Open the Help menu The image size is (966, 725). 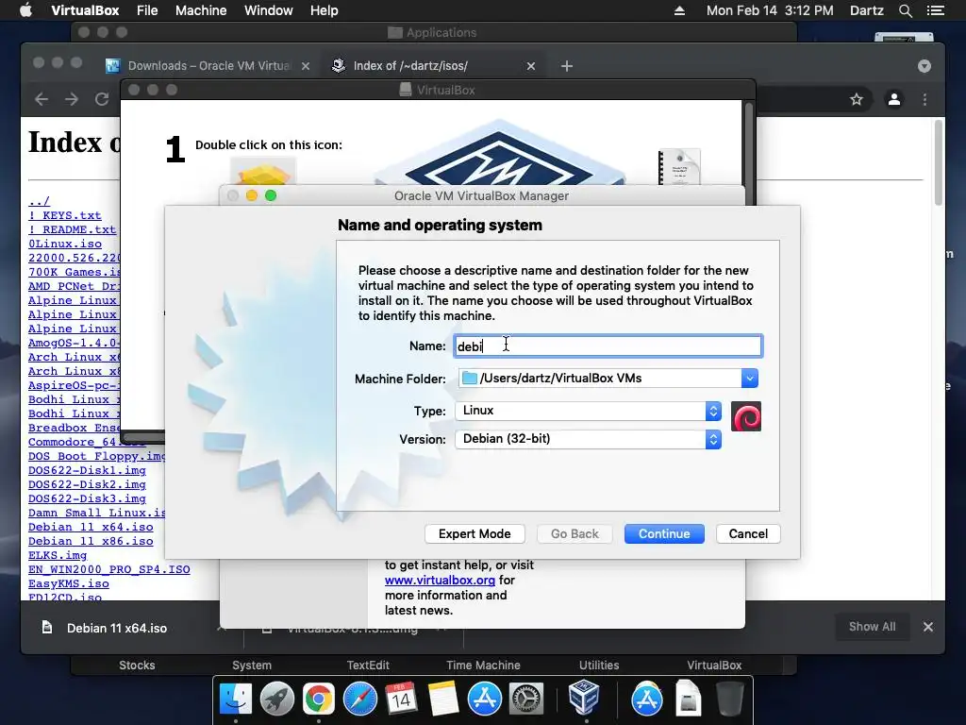click(x=325, y=10)
